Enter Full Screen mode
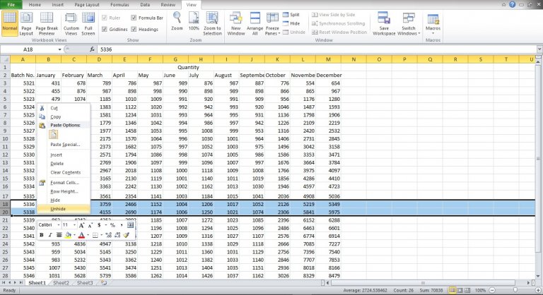543x295 pixels. [88, 23]
